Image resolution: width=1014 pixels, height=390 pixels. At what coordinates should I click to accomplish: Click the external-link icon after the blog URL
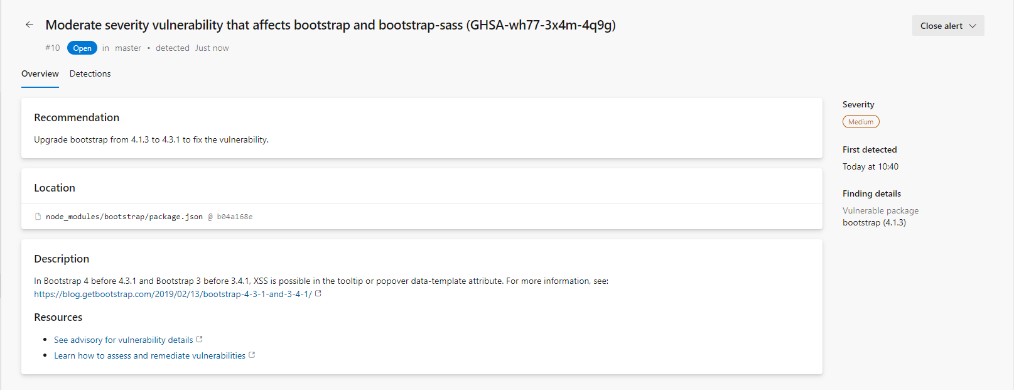pos(318,293)
